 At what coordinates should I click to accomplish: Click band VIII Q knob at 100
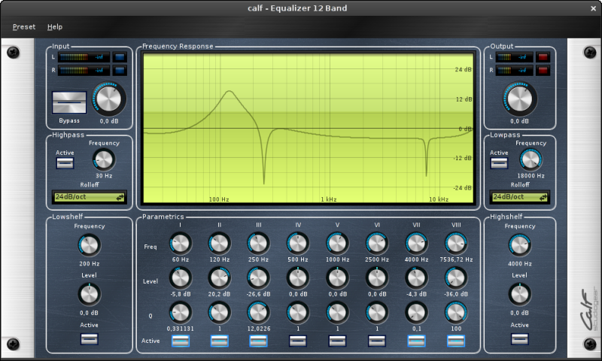click(x=456, y=313)
